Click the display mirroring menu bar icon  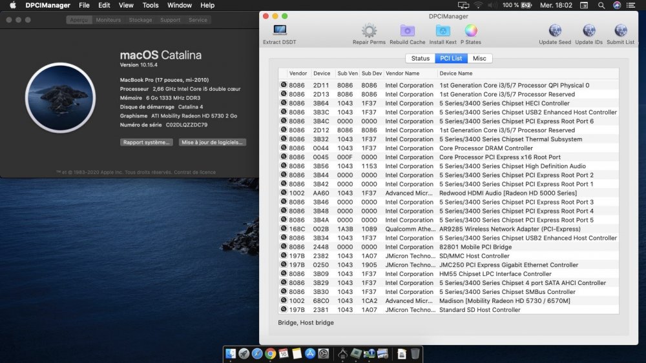click(463, 5)
